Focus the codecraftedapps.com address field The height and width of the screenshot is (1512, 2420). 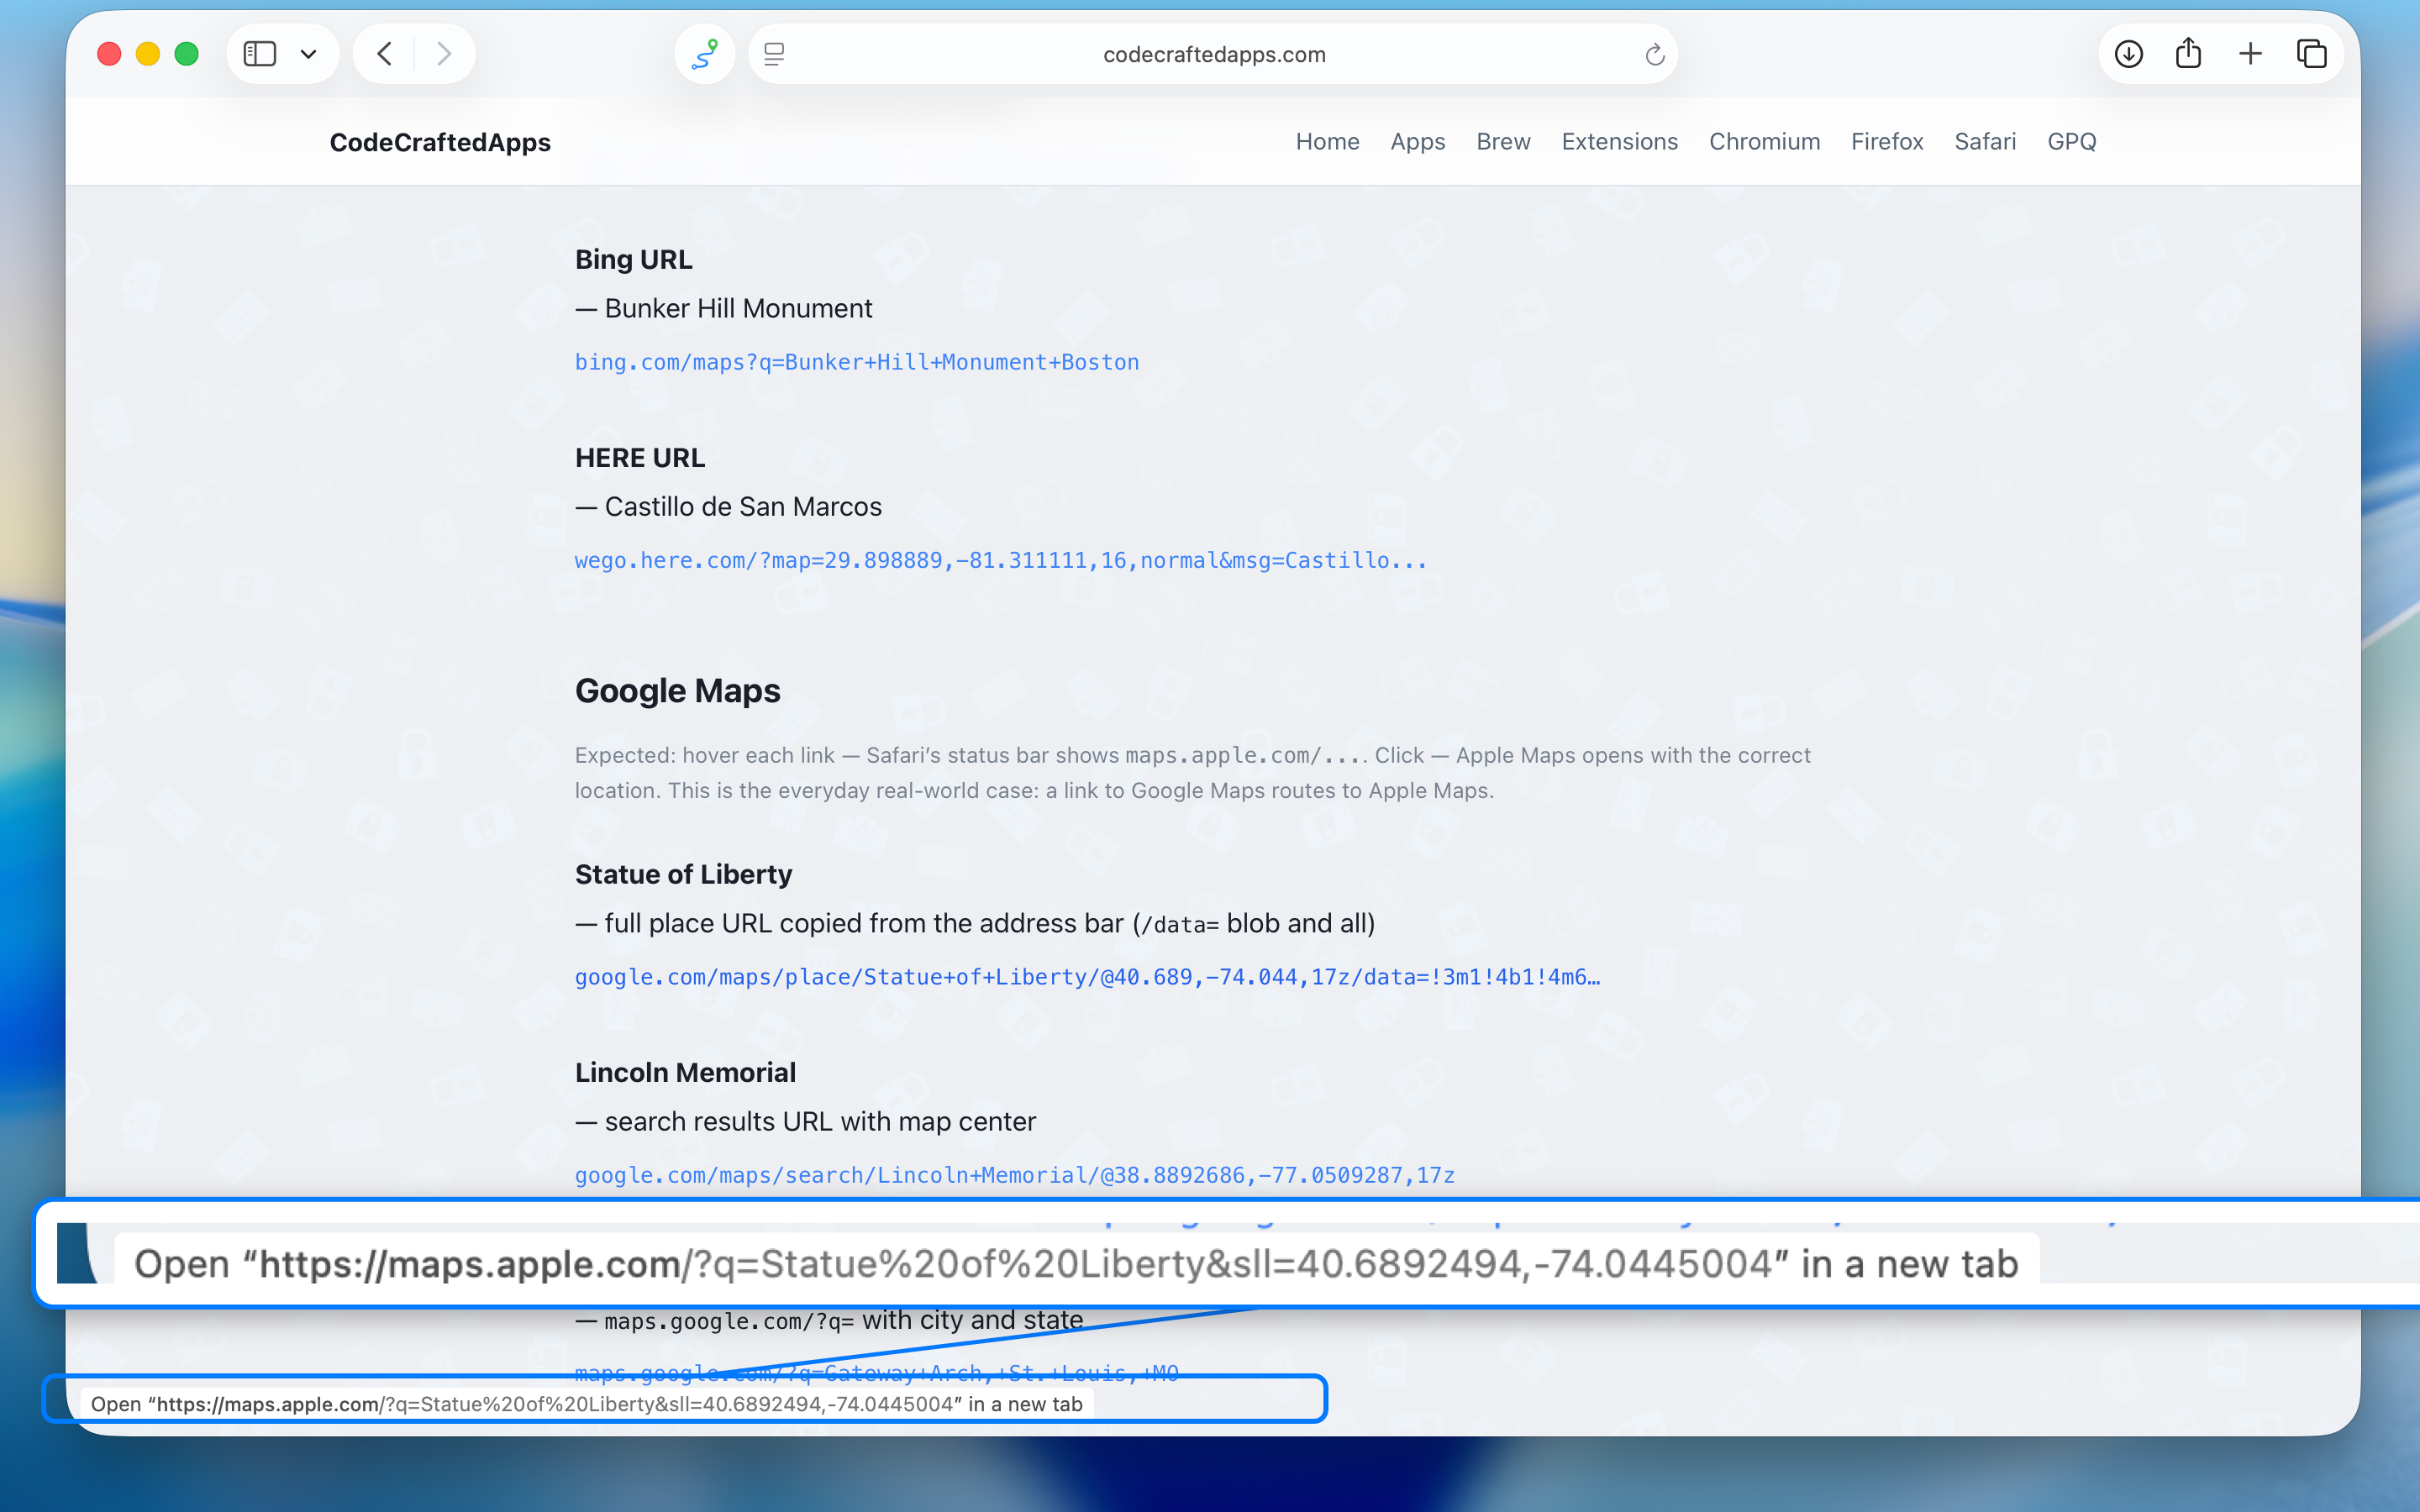[1213, 54]
